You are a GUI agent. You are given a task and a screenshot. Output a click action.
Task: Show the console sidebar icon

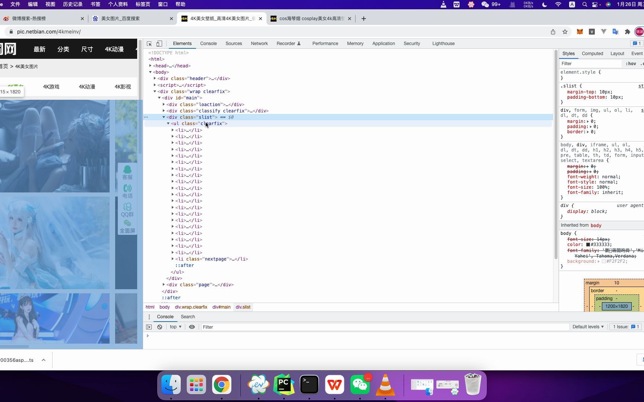149,327
